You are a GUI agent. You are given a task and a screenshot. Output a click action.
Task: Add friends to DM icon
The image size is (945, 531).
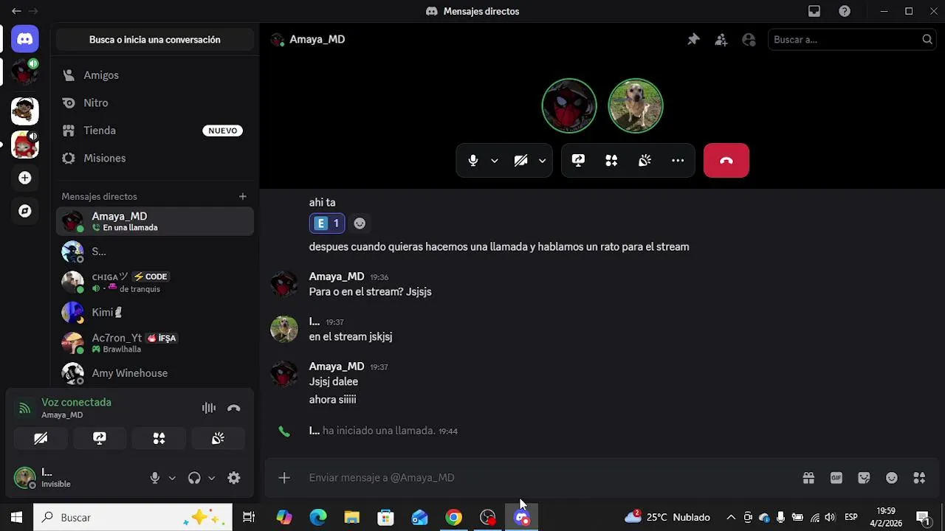721,40
